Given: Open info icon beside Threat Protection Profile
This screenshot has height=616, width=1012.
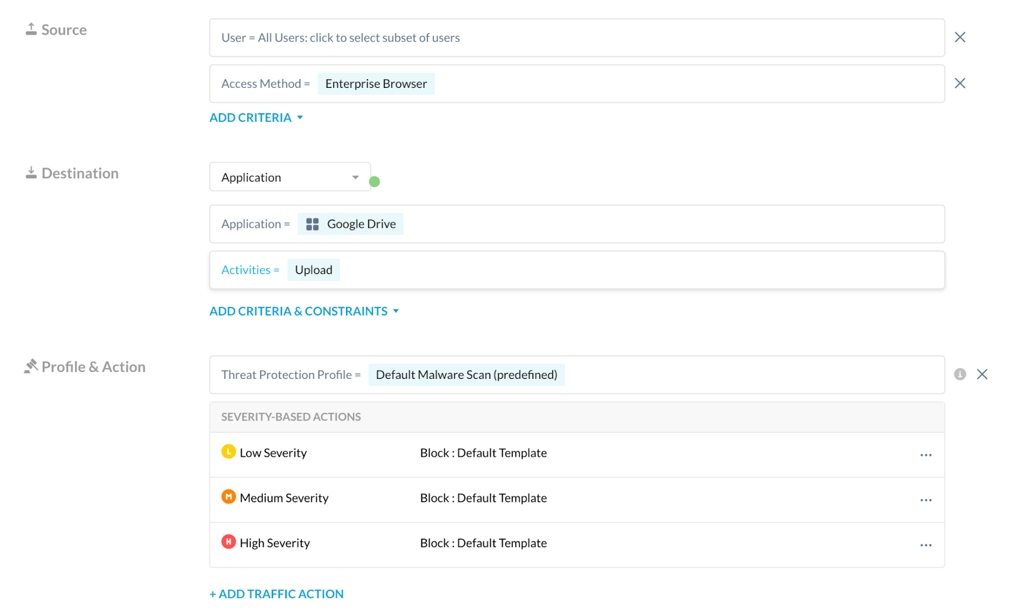Looking at the screenshot, I should pyautogui.click(x=960, y=374).
